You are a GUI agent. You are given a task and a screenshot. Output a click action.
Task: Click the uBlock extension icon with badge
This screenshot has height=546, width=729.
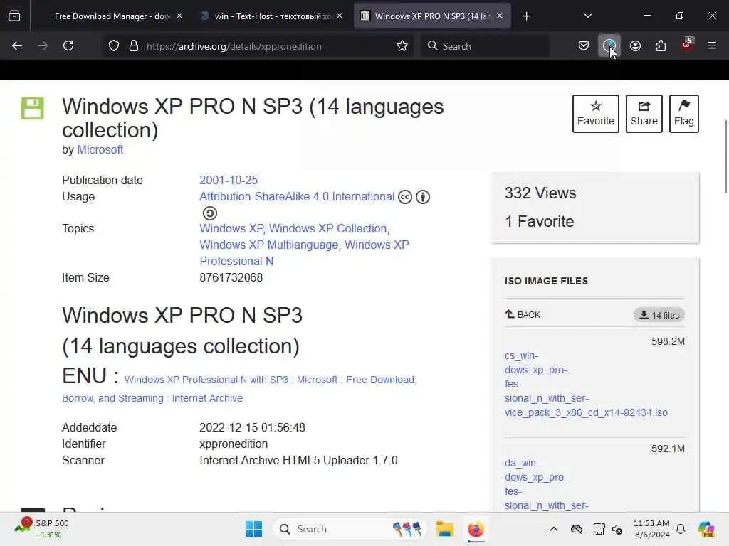[687, 45]
